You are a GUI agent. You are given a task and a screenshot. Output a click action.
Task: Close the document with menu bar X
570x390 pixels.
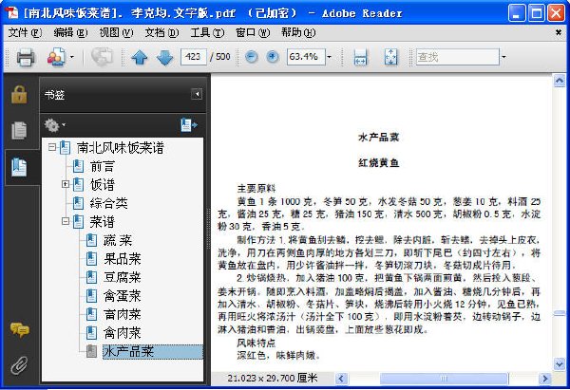click(x=559, y=32)
